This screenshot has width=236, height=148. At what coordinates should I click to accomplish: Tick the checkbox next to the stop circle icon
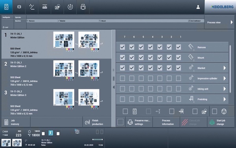(214, 111)
